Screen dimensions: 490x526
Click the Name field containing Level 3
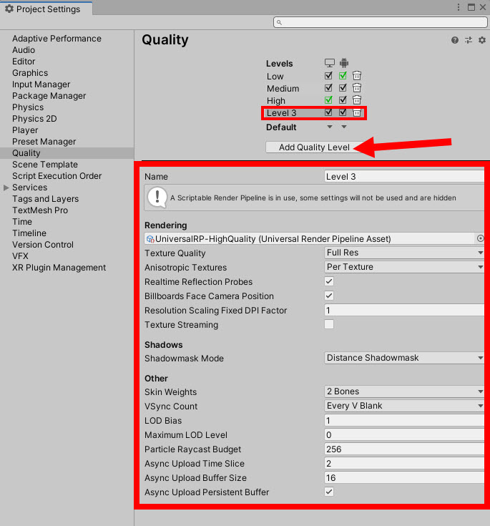[x=404, y=177]
